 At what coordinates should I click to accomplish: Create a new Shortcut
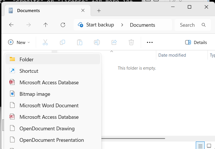pyautogui.click(x=53, y=71)
